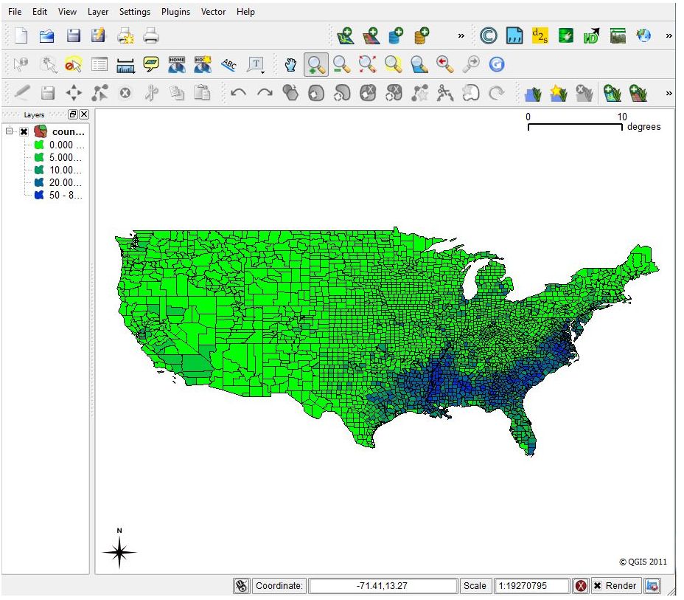
Task: Click the 0.000 class color swatch
Action: (x=39, y=145)
